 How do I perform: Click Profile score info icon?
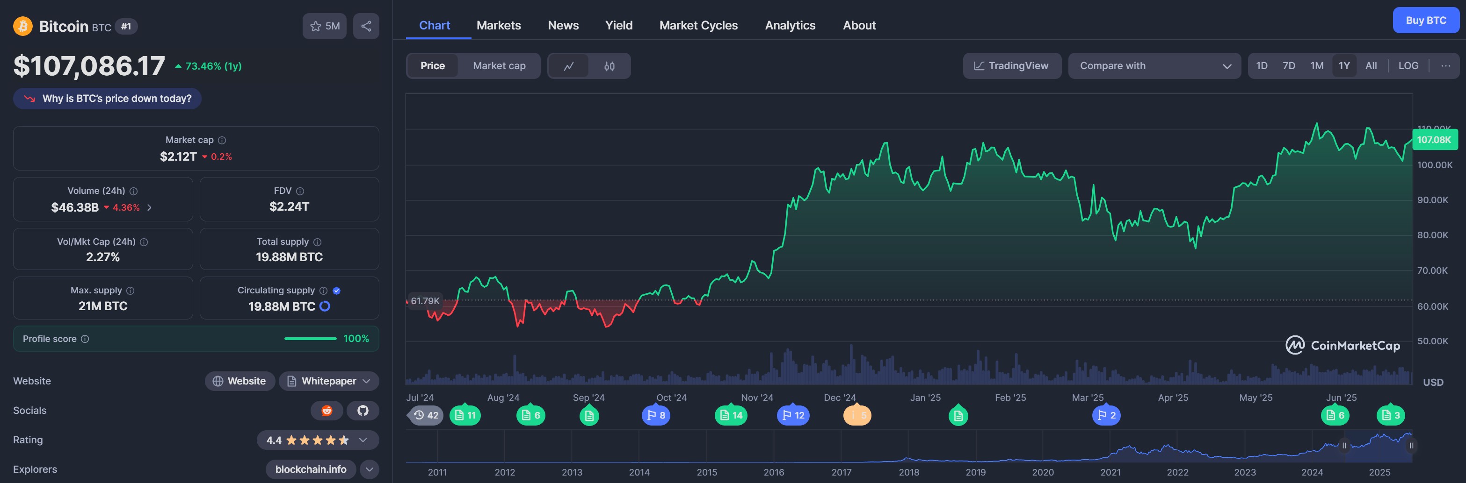point(85,339)
